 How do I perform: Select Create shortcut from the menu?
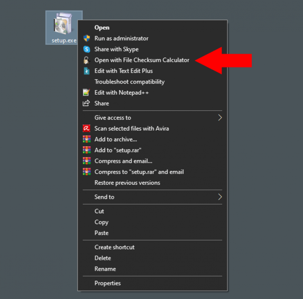click(114, 247)
